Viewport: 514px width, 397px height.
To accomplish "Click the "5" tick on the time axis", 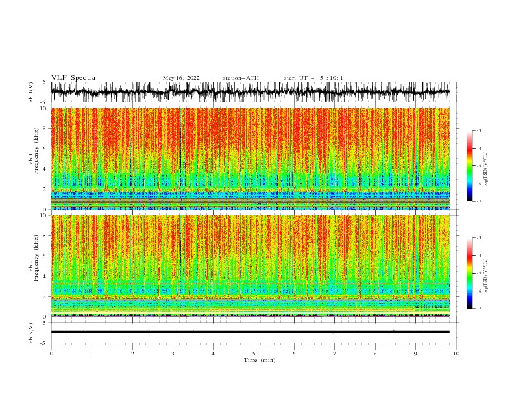I will (254, 354).
